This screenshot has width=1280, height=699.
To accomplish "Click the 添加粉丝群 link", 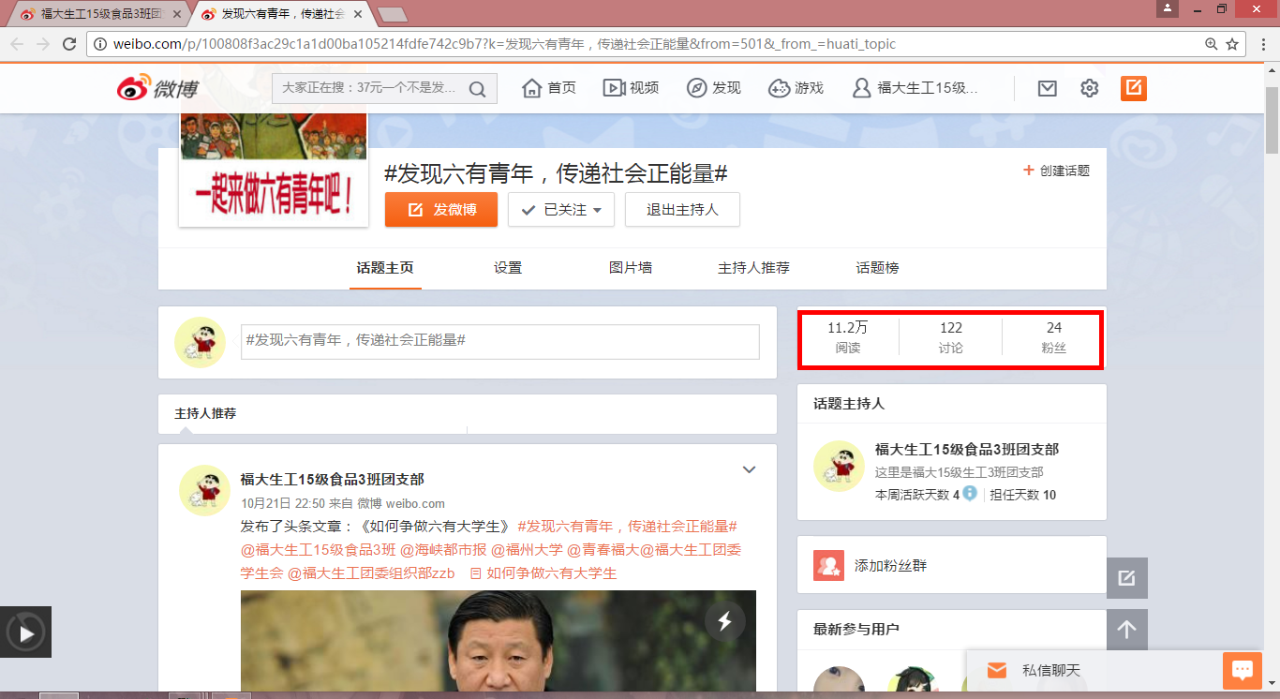I will 890,566.
